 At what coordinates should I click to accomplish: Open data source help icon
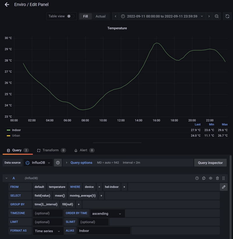click(x=58, y=163)
